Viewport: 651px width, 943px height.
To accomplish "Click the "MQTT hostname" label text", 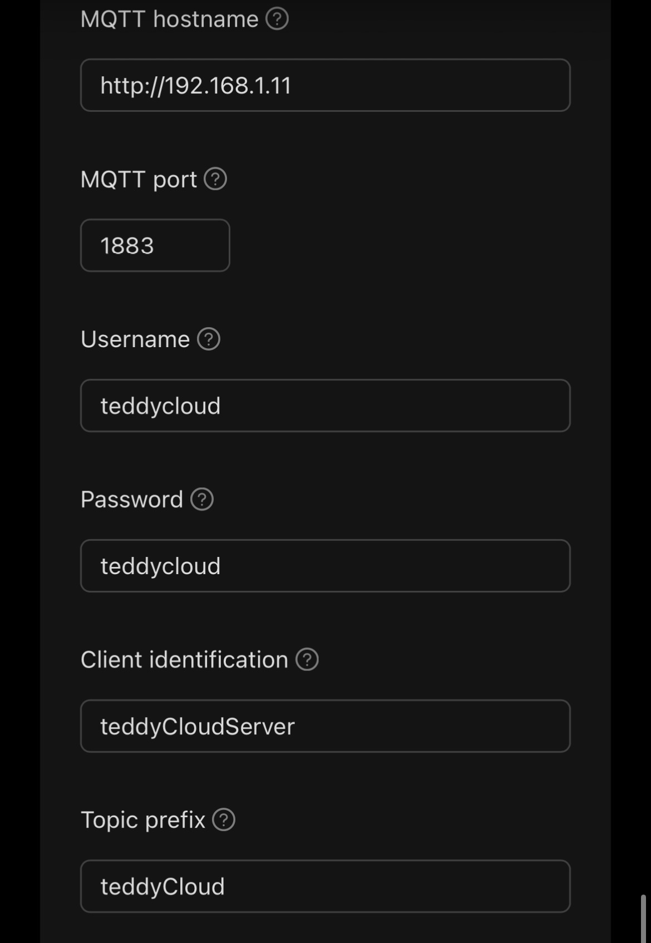I will [169, 19].
